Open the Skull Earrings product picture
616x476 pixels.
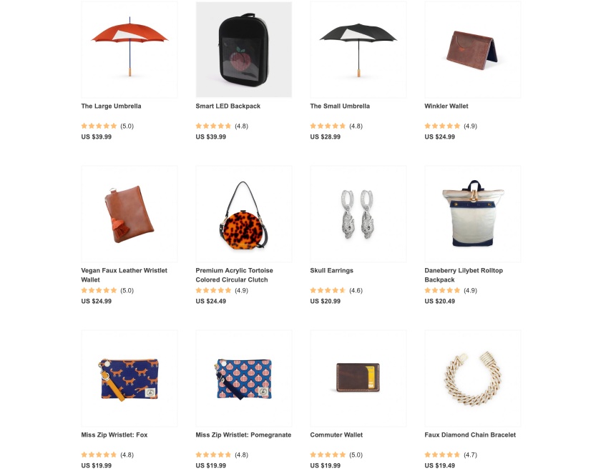click(358, 214)
